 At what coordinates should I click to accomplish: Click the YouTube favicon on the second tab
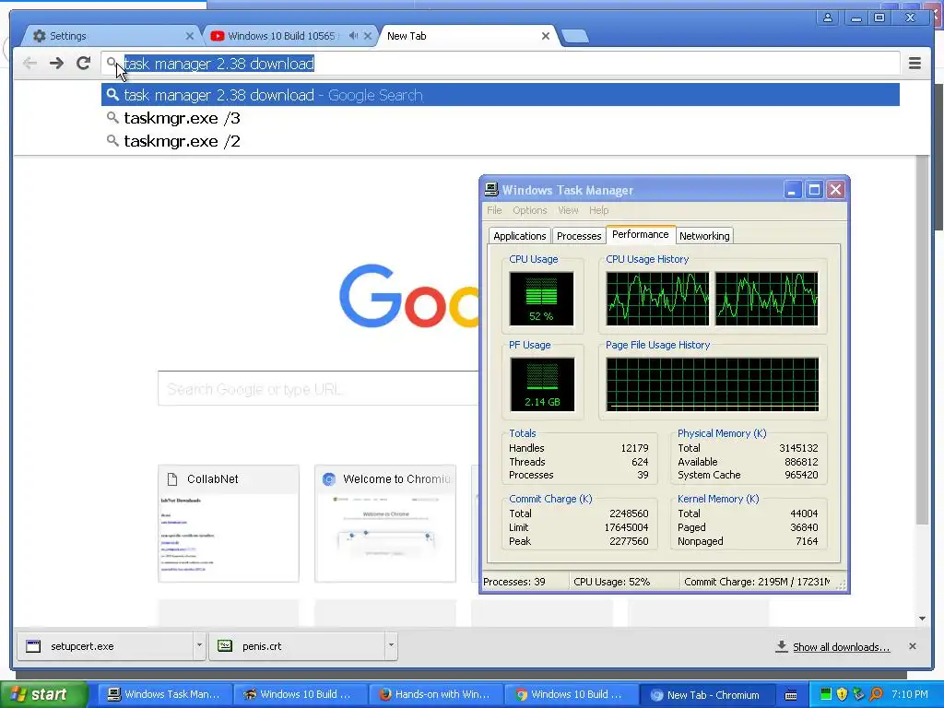pyautogui.click(x=218, y=36)
